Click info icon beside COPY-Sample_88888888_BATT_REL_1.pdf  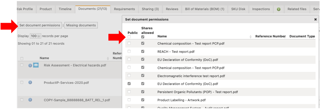tap(30, 100)
